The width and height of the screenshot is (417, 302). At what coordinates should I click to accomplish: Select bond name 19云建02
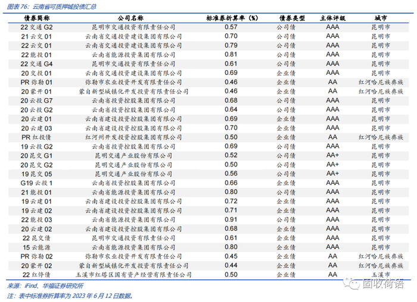(37, 210)
